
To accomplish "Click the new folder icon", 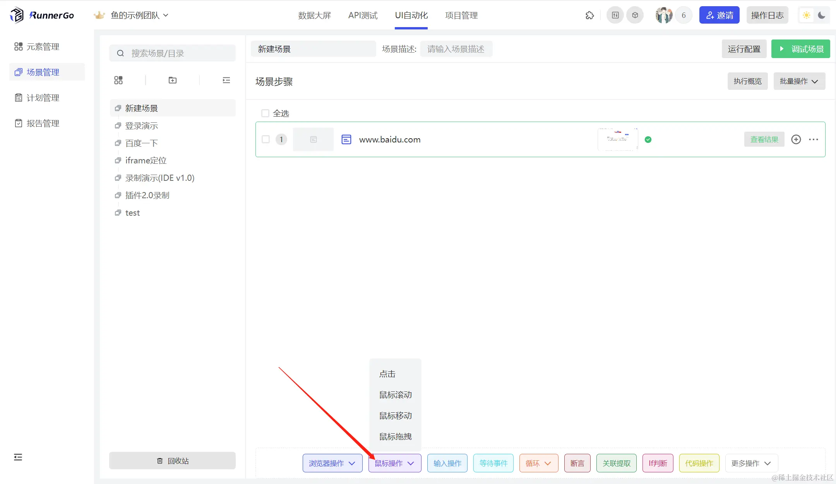I will (x=173, y=80).
